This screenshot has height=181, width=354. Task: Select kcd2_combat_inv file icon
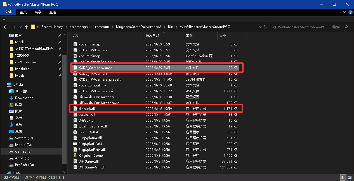[75, 85]
